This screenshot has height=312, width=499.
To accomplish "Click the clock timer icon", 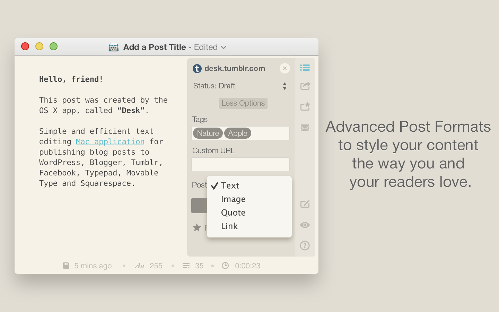I will coord(225,266).
